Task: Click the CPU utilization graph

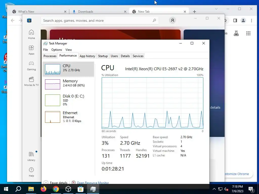Action: (x=153, y=103)
